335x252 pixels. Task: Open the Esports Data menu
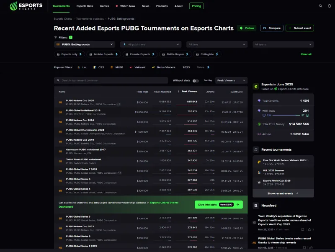point(85,6)
